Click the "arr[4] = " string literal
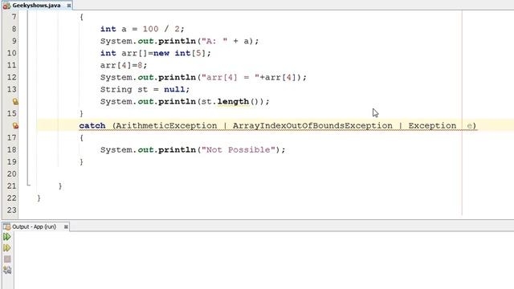 230,77
